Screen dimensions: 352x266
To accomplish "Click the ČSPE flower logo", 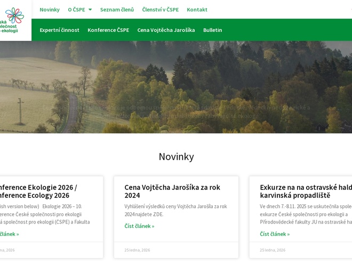I will 14,16.
